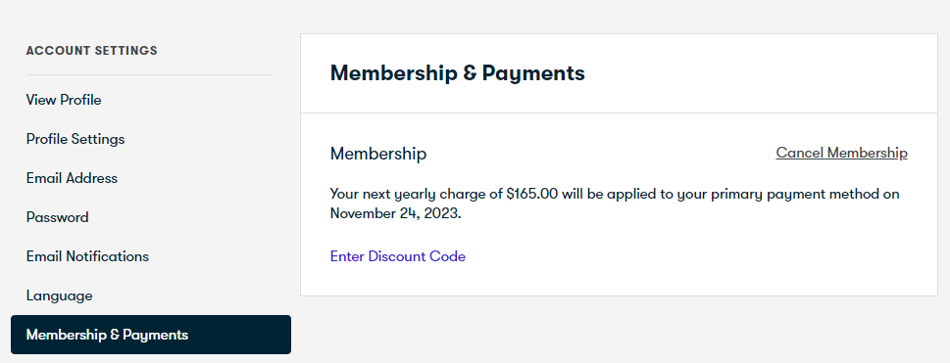The image size is (950, 363).
Task: Open View Profile in the sidebar
Action: (64, 100)
